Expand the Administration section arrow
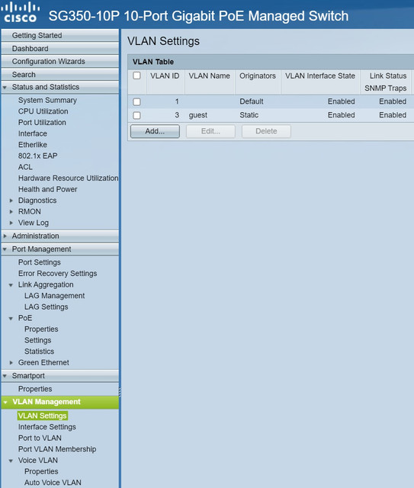 click(5, 236)
